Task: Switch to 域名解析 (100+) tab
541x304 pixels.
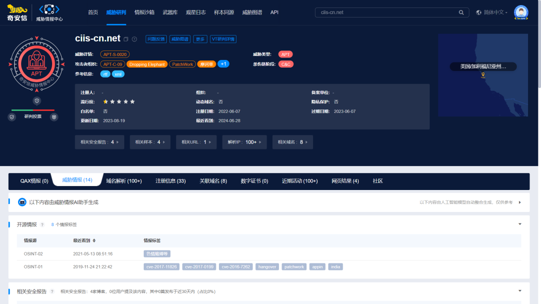Action: click(x=124, y=181)
